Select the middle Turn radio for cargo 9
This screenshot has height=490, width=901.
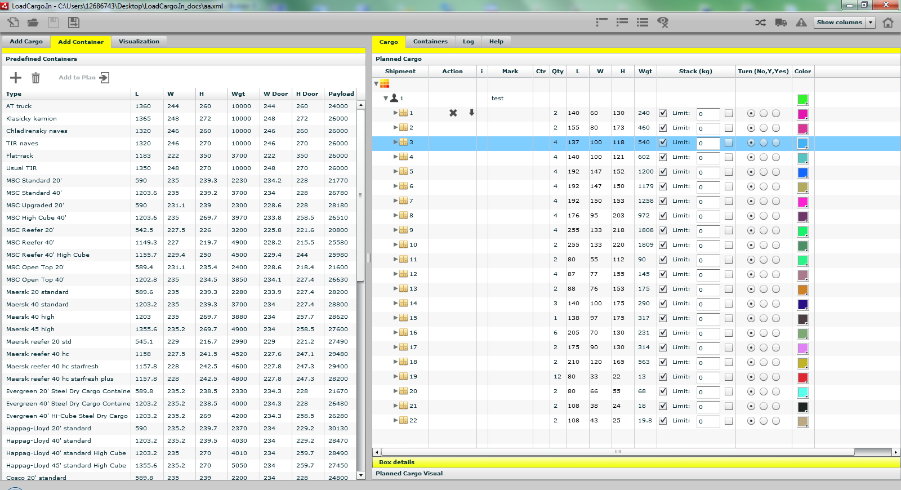coord(764,230)
